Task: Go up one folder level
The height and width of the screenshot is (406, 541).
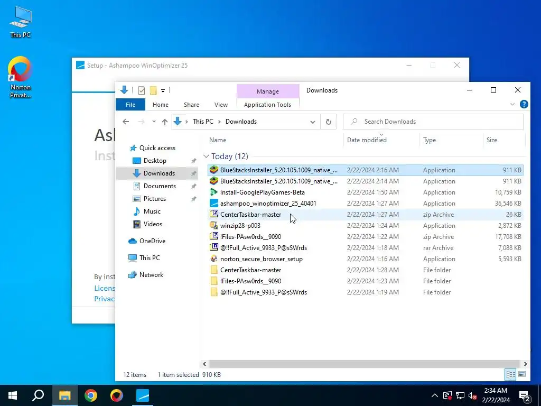Action: [165, 122]
